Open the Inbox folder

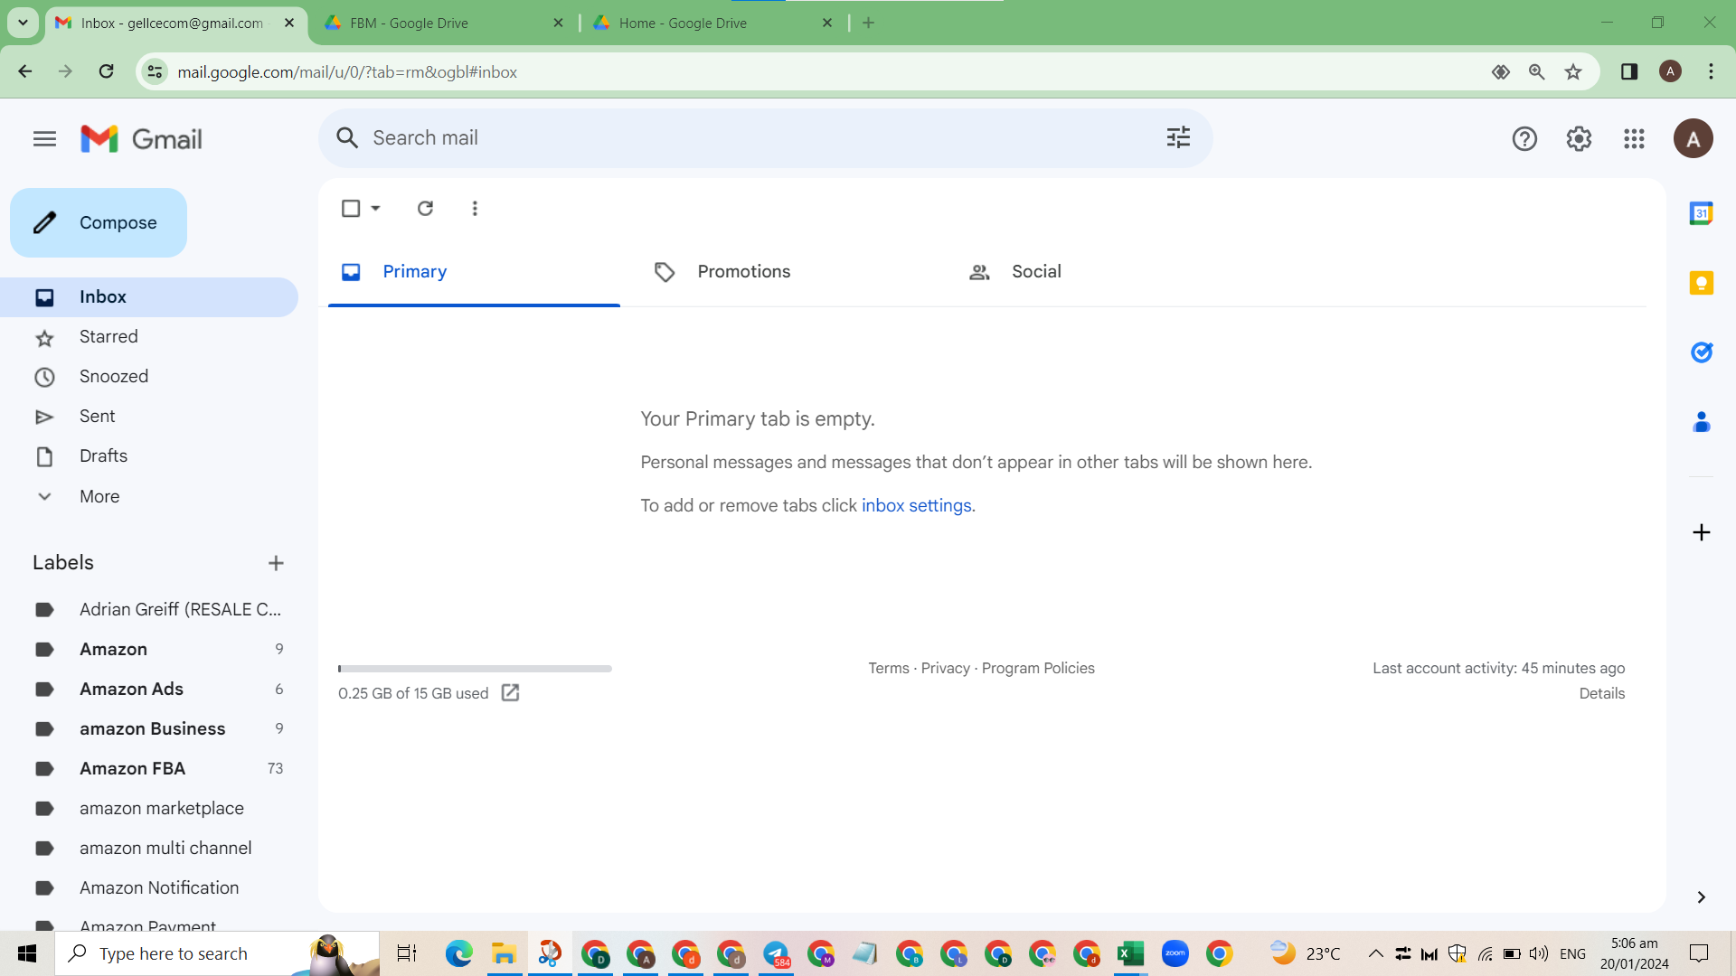149,297
